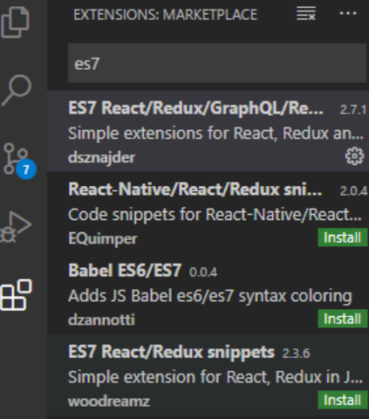Clear extensions search results icon
Viewport: 369px width, 419px height.
306,14
